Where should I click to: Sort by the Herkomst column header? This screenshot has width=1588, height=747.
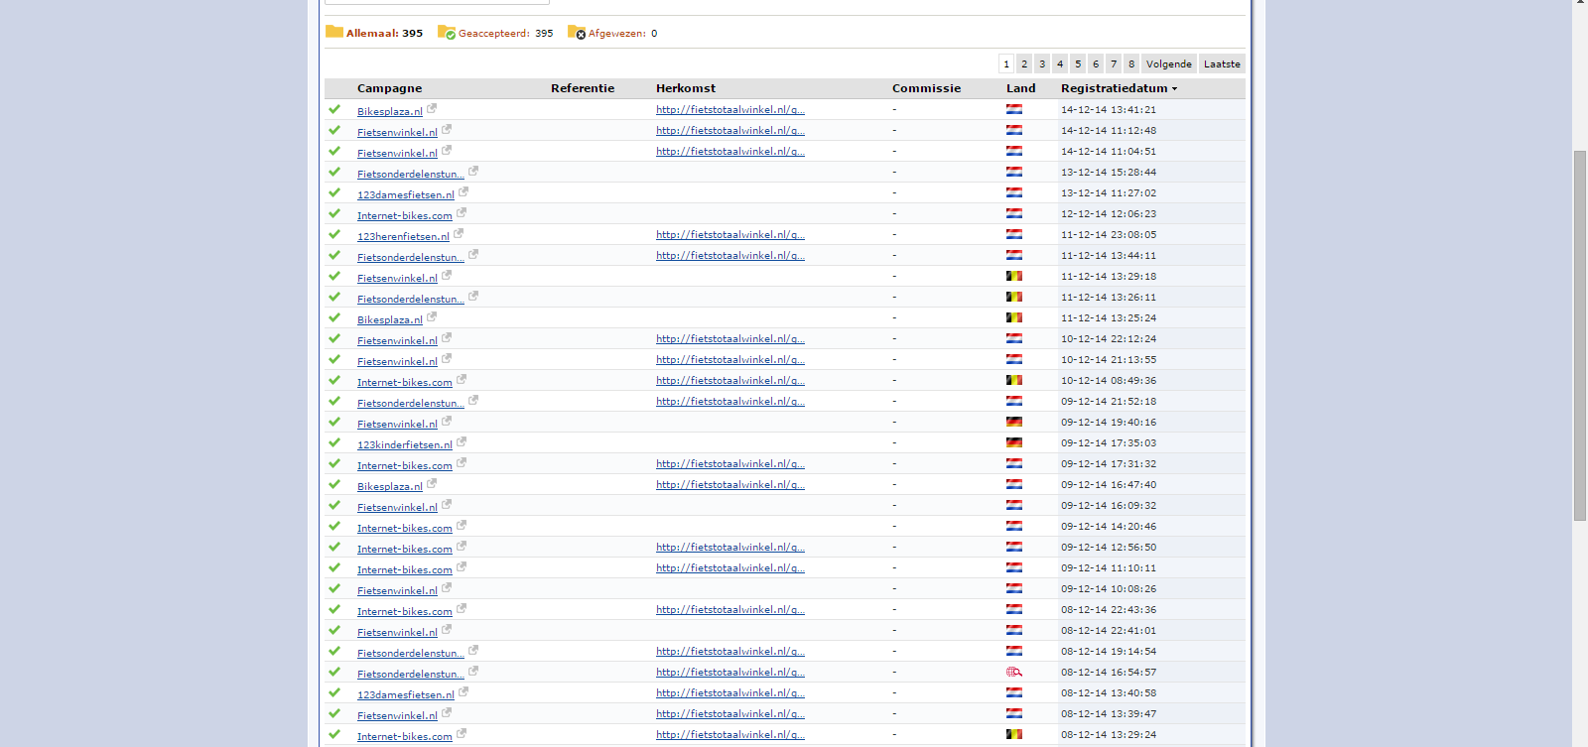point(686,88)
